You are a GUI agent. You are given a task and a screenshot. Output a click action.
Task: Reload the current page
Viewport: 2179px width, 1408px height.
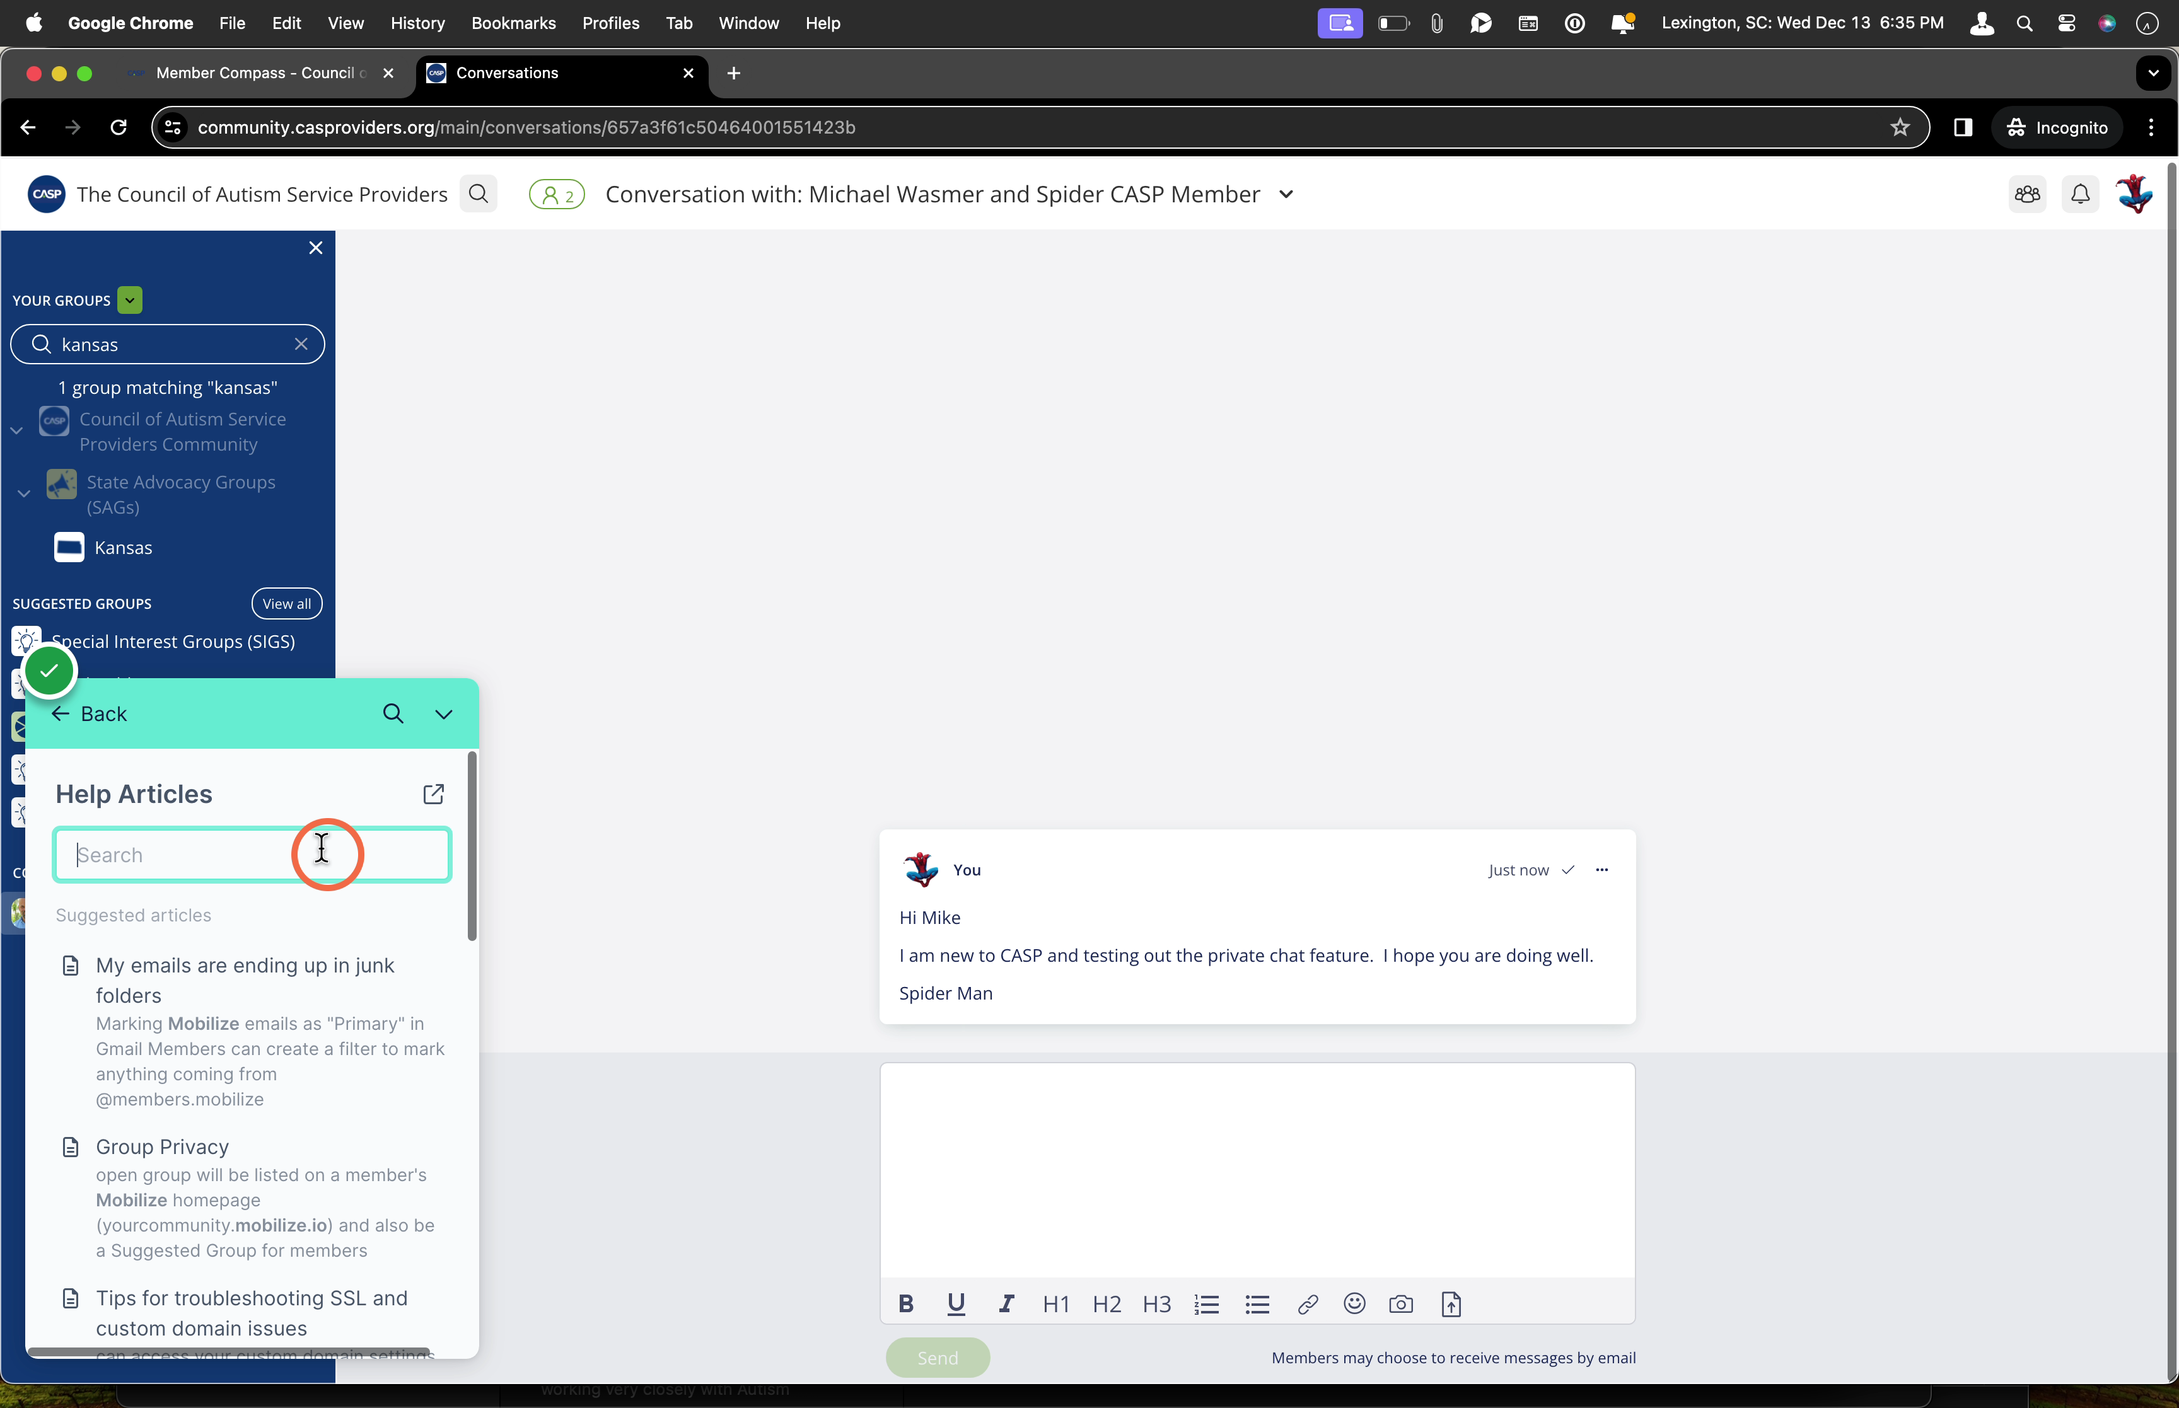pos(118,127)
